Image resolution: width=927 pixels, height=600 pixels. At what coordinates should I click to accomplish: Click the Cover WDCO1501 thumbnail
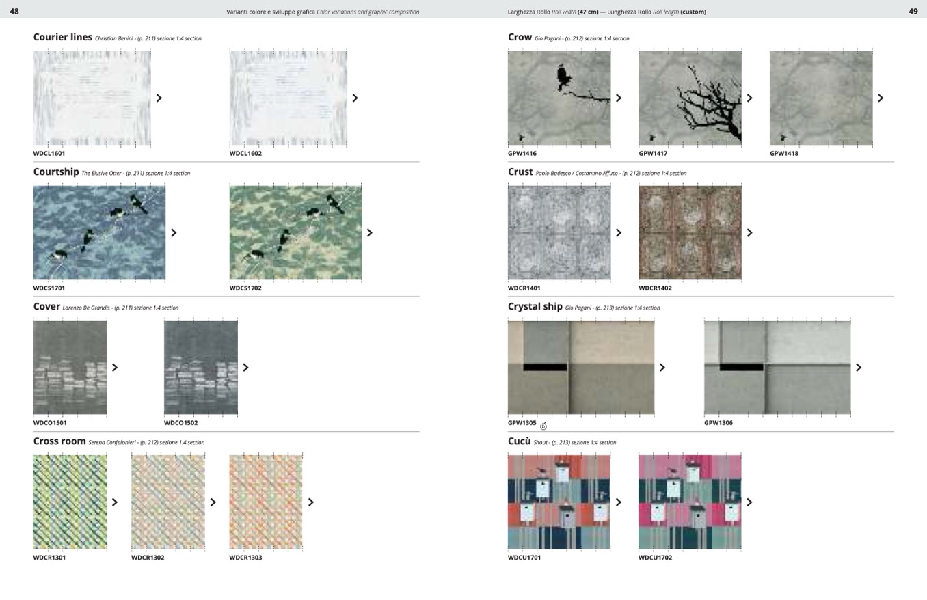click(x=70, y=367)
